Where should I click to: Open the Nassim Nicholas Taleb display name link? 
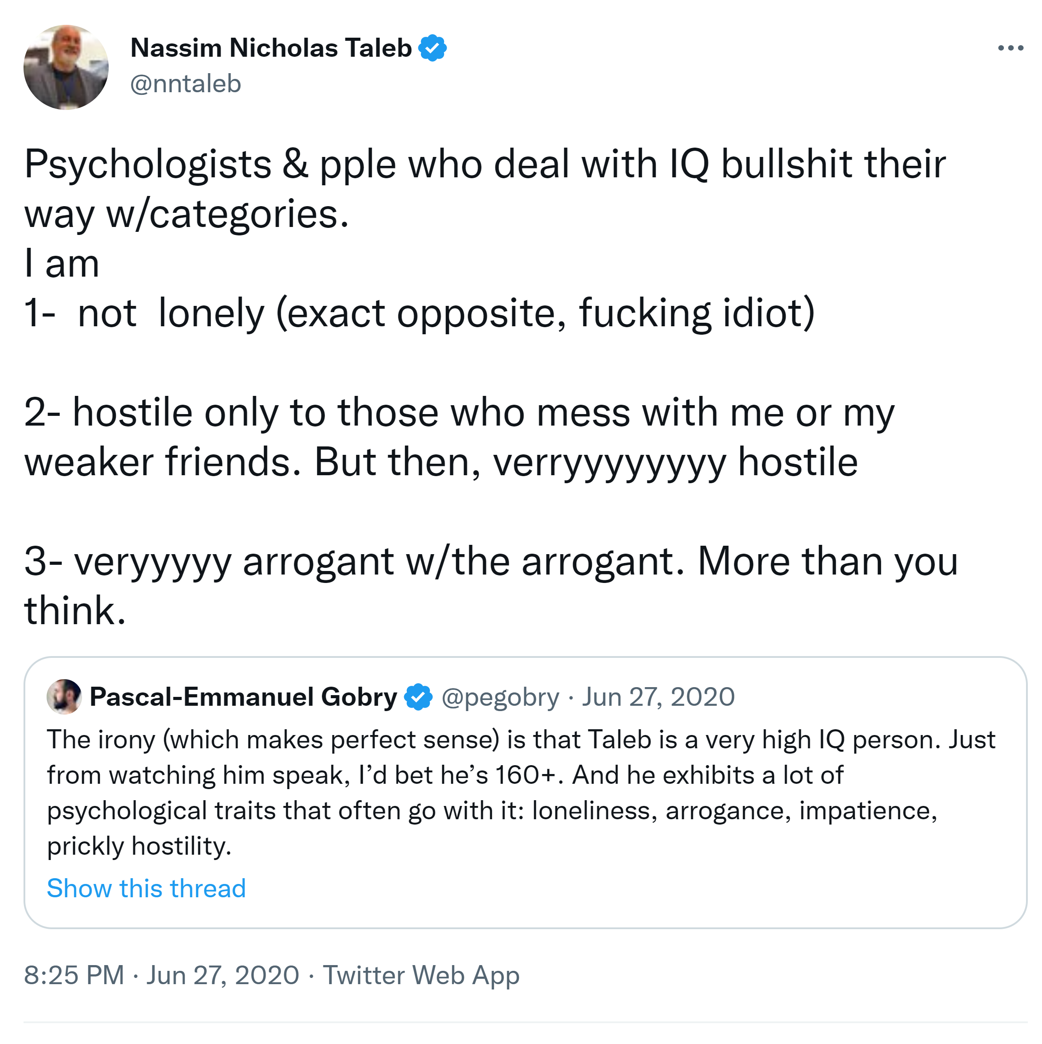coord(271,48)
